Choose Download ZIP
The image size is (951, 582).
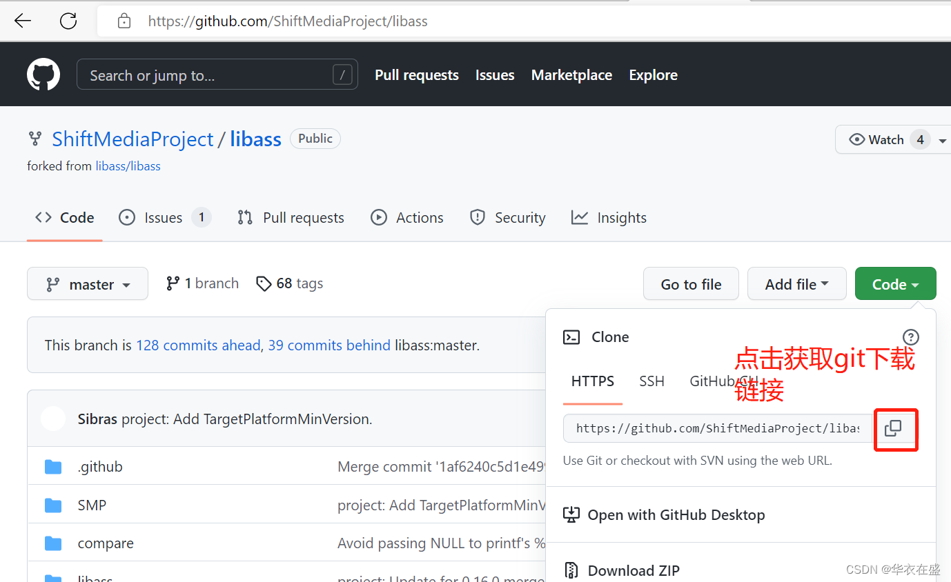622,570
